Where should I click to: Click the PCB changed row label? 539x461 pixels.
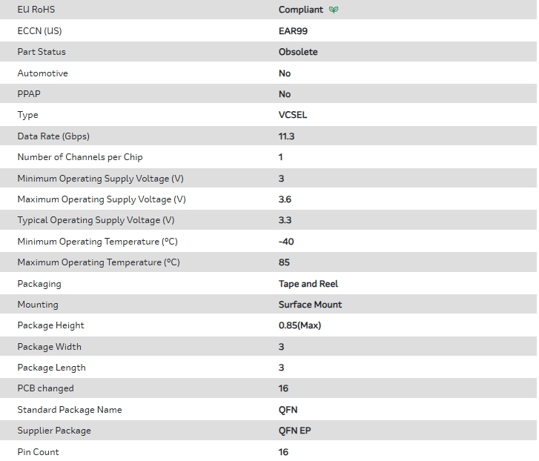45,388
